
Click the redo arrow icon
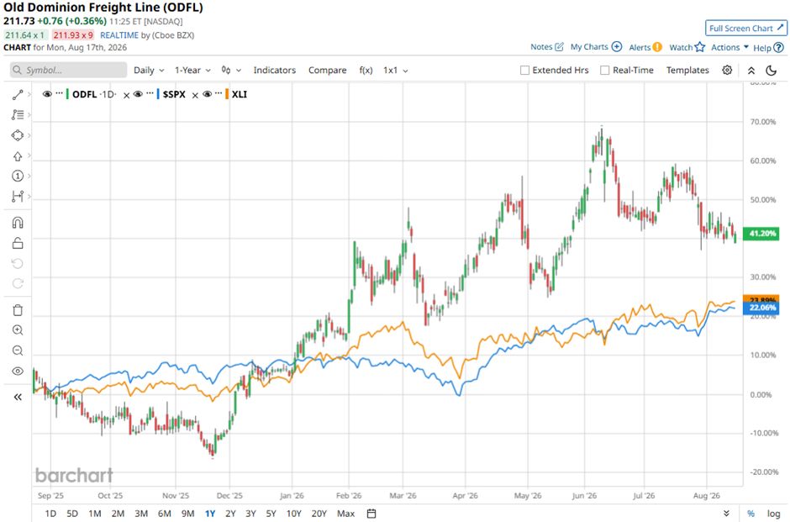coord(18,283)
